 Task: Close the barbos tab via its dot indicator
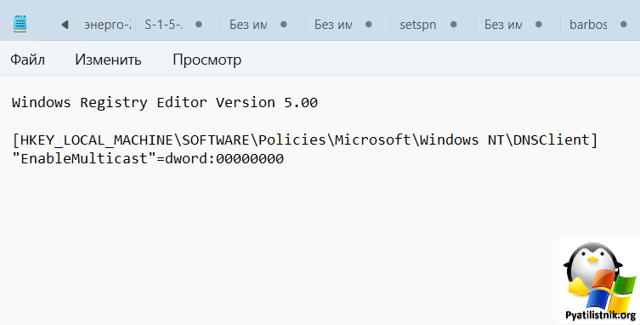click(x=623, y=25)
